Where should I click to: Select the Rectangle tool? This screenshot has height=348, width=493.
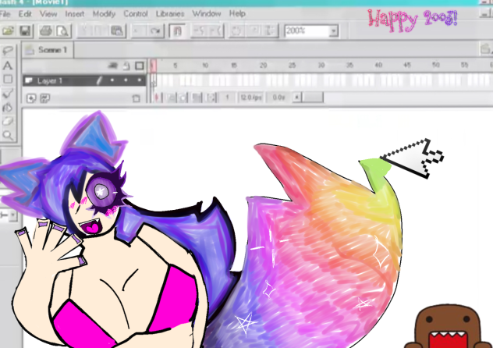pos(8,80)
